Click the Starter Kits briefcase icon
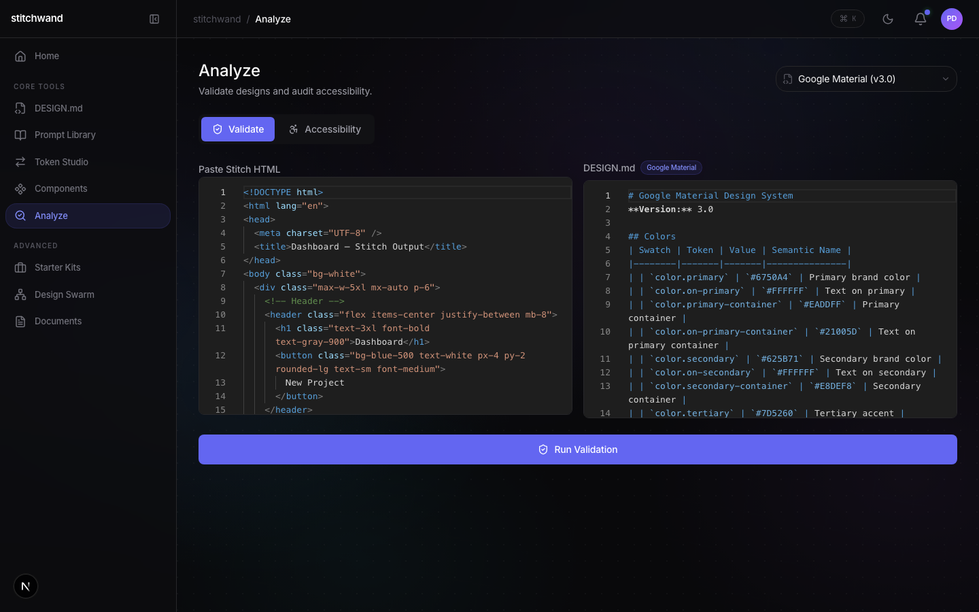 click(20, 267)
